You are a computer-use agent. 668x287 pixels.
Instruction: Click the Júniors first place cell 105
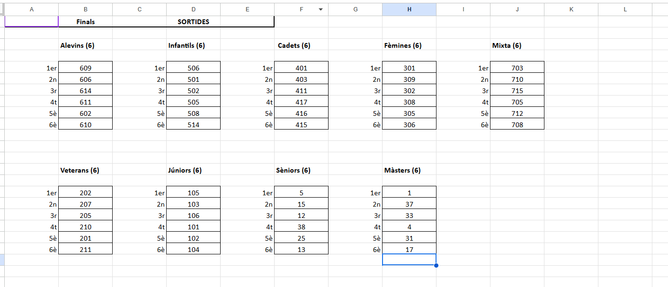tap(193, 192)
